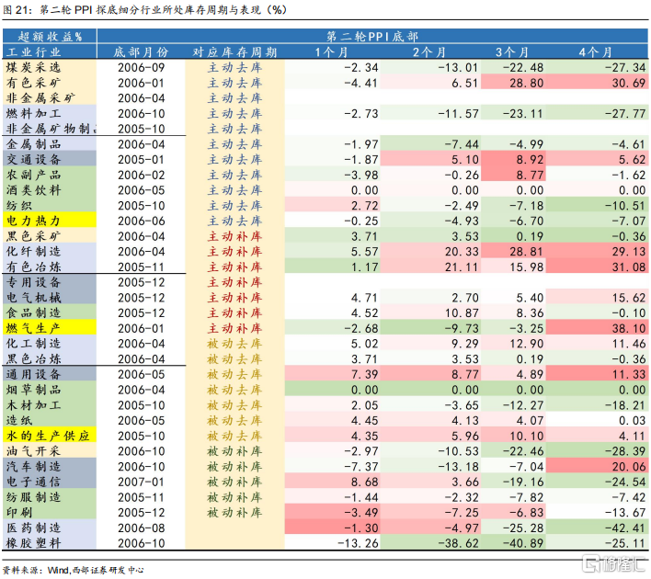Click the 底部月份 column header

tap(141, 51)
